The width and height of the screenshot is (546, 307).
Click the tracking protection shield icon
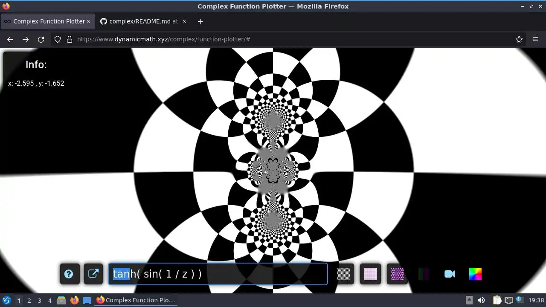pos(58,39)
